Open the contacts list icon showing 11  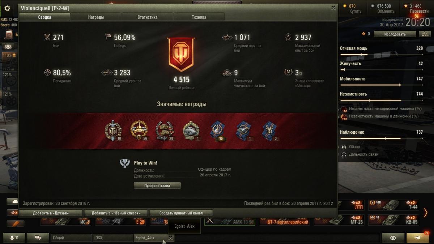[14, 237]
